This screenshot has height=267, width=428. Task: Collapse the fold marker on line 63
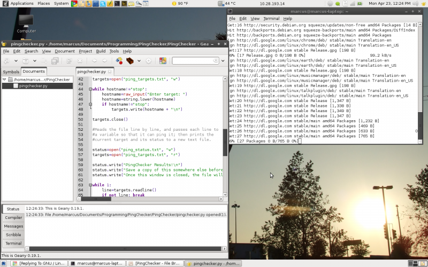coord(90,185)
